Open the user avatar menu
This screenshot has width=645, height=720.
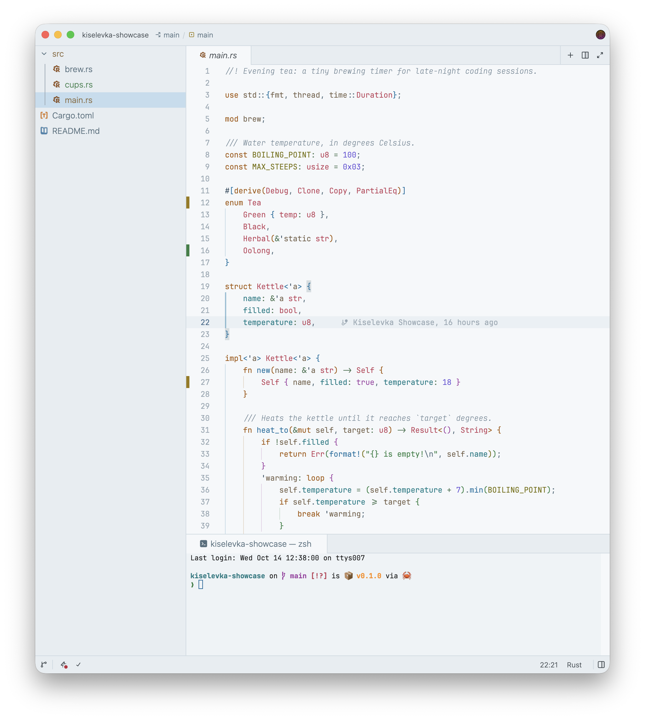pyautogui.click(x=600, y=35)
